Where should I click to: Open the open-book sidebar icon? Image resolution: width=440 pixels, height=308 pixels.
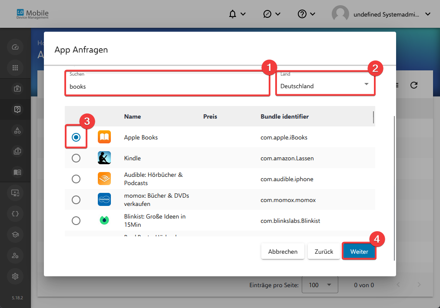[17, 172]
